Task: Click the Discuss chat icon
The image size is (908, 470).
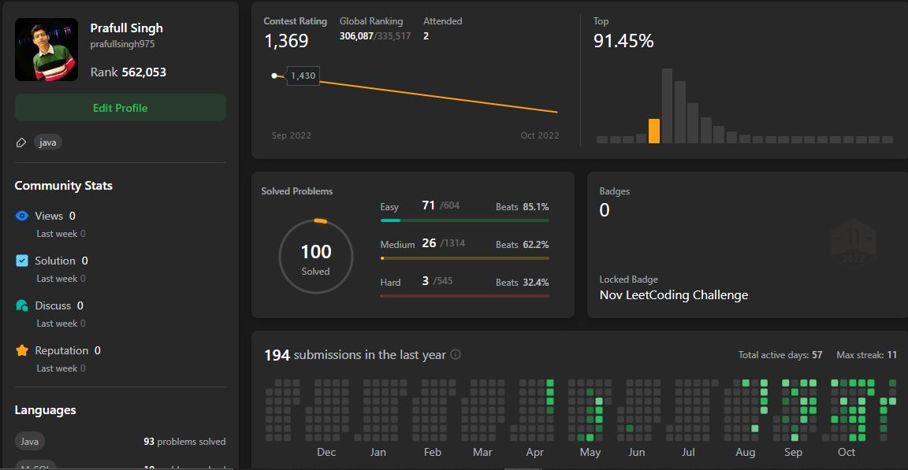Action: [22, 305]
